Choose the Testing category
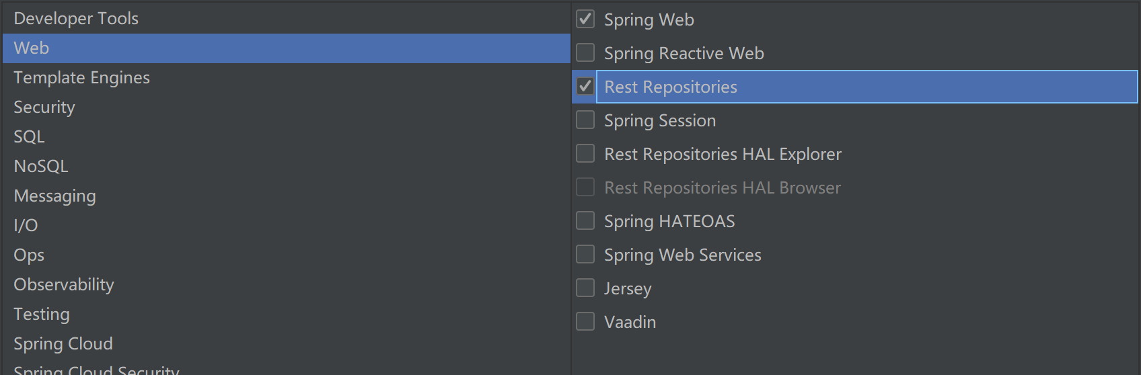1141x375 pixels. tap(42, 315)
